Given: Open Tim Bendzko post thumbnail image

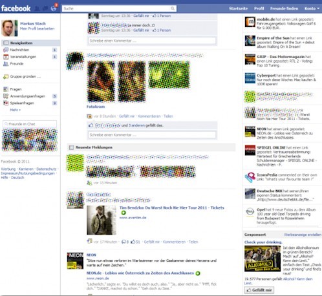Looking at the screenshot, I should pos(102,220).
